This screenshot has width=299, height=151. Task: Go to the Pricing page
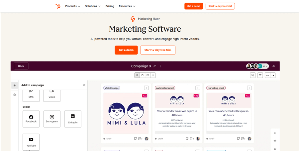(x=110, y=6)
